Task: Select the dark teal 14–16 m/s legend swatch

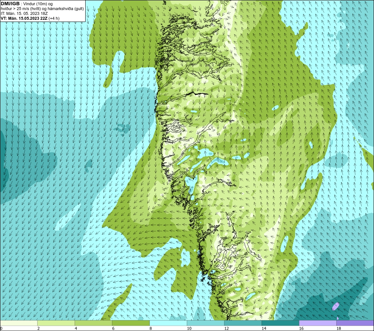Action: (x=280, y=323)
